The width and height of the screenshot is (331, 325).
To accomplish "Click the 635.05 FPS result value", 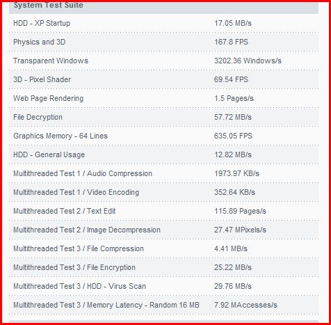I will (233, 136).
